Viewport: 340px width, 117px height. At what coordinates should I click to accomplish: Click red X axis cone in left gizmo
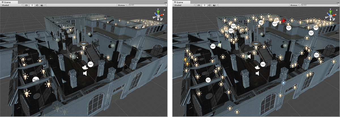[162, 15]
